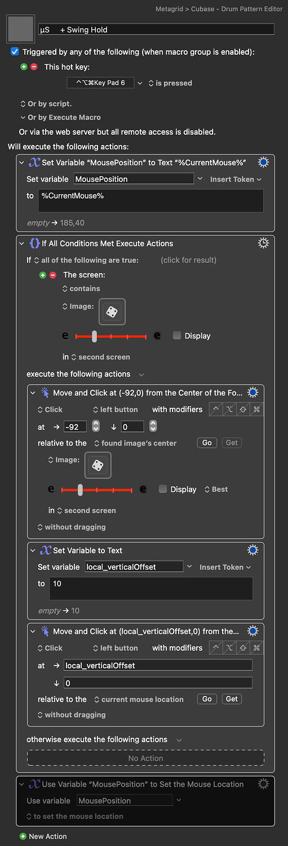The width and height of the screenshot is (288, 846).
Task: Open the 'found image's center' relative dropdown
Action: point(135,443)
